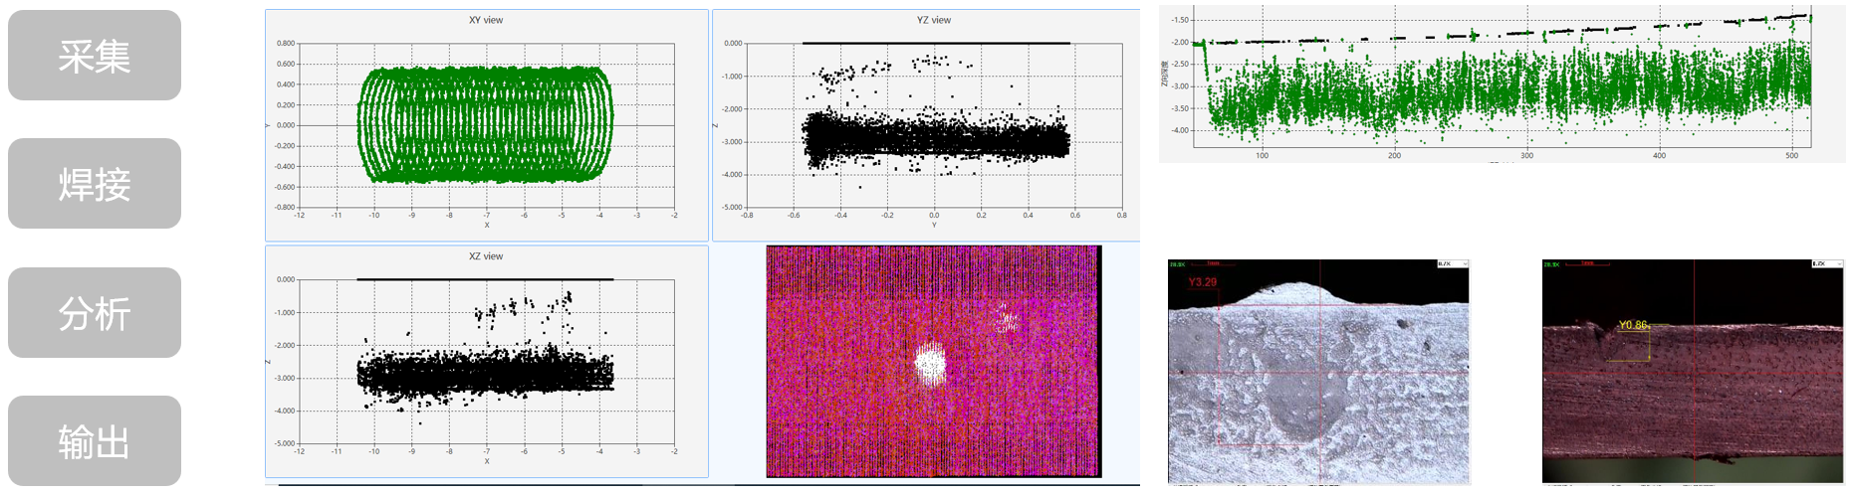Open the dark red cross-section image
The width and height of the screenshot is (1853, 494).
[1692, 373]
